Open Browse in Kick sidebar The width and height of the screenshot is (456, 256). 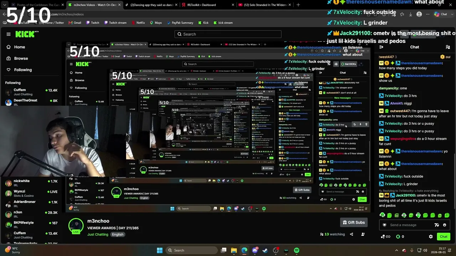click(x=21, y=58)
